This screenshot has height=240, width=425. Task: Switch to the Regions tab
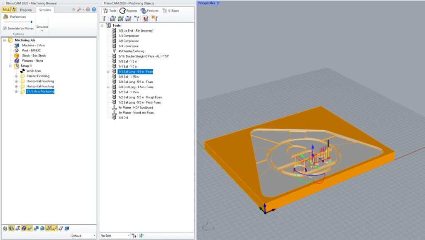click(129, 11)
